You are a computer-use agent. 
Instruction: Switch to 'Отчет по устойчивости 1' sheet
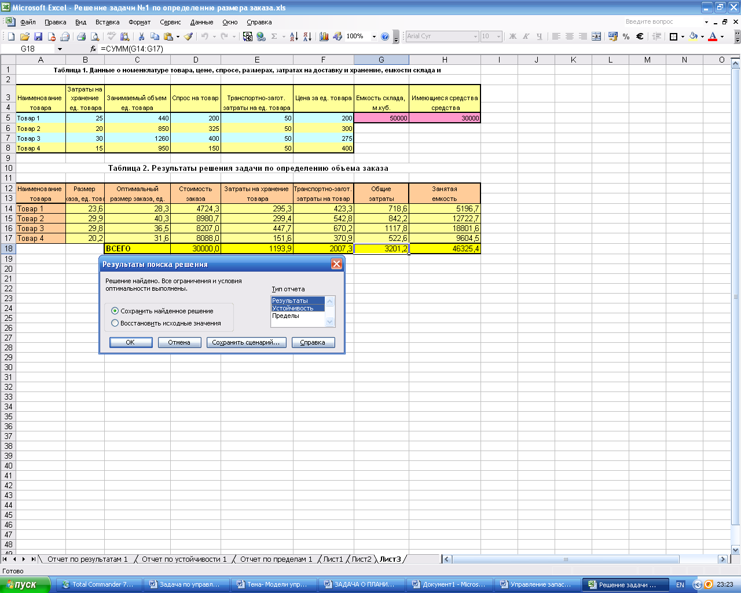184,559
